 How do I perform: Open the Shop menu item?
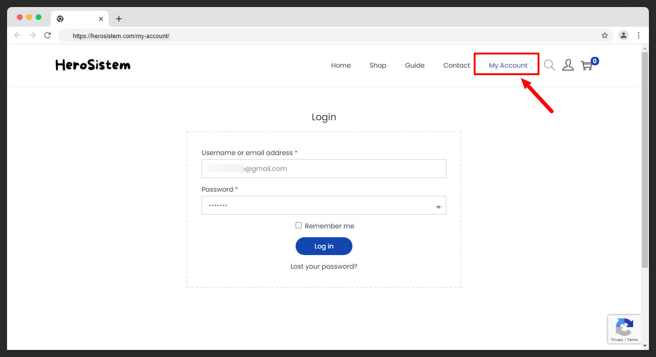click(x=378, y=65)
